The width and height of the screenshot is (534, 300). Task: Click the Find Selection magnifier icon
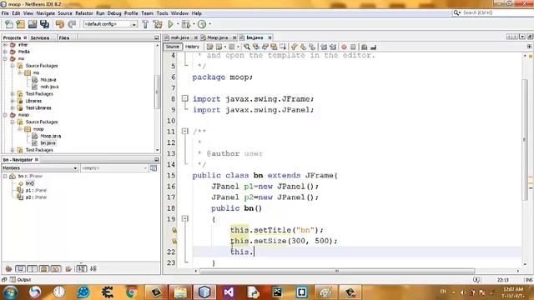pos(247,47)
